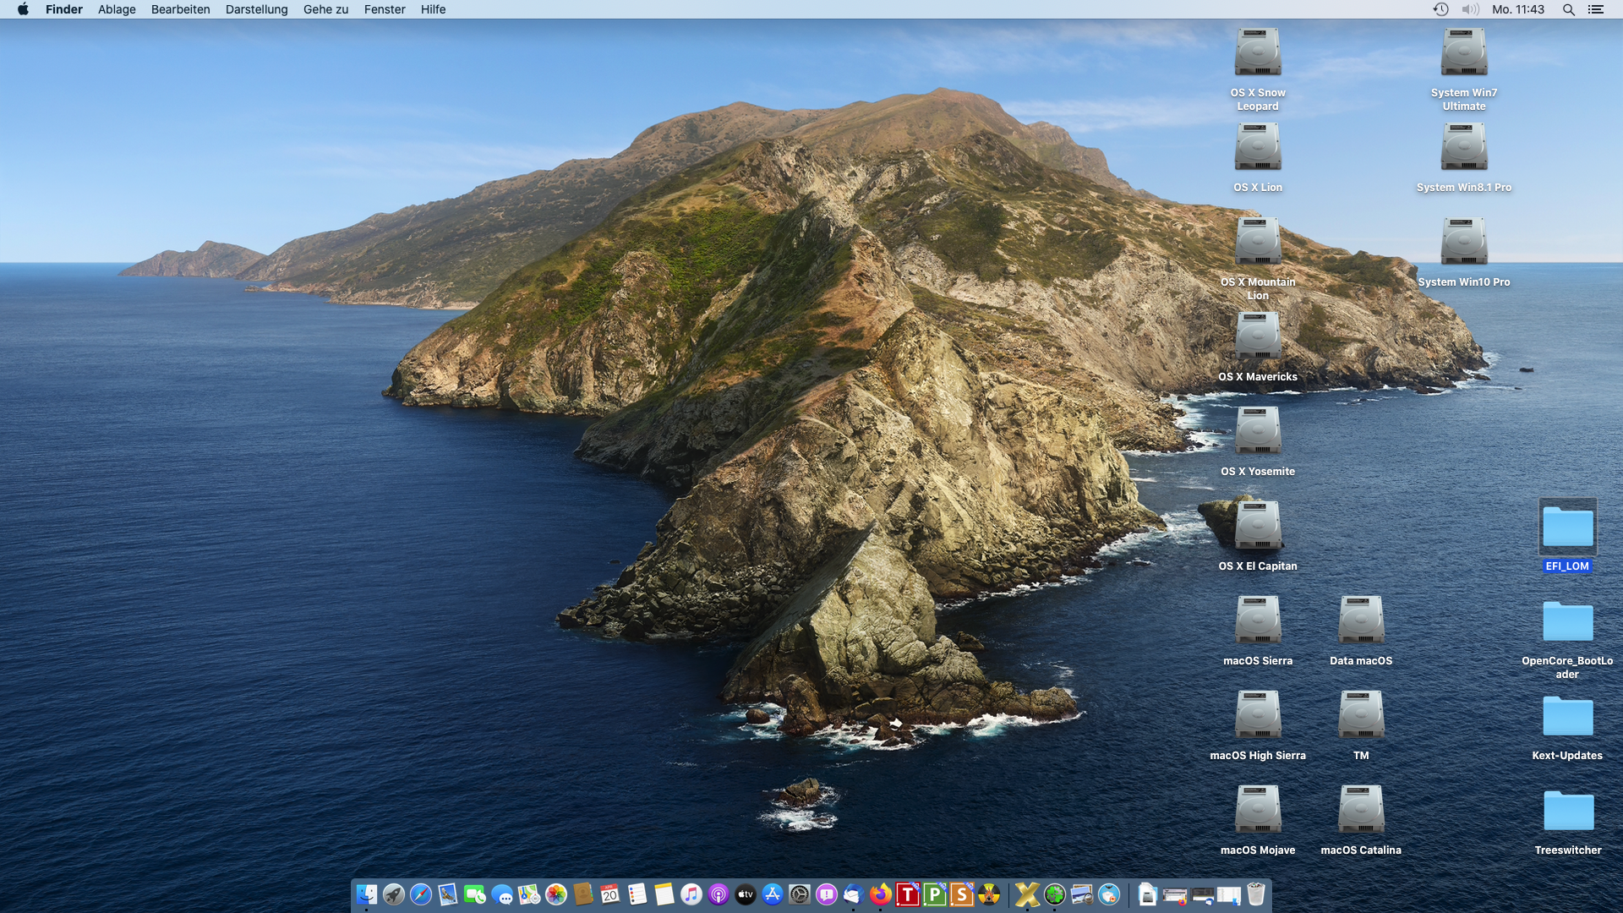The image size is (1623, 913).
Task: Click the Launchpad rocket icon
Action: click(393, 894)
